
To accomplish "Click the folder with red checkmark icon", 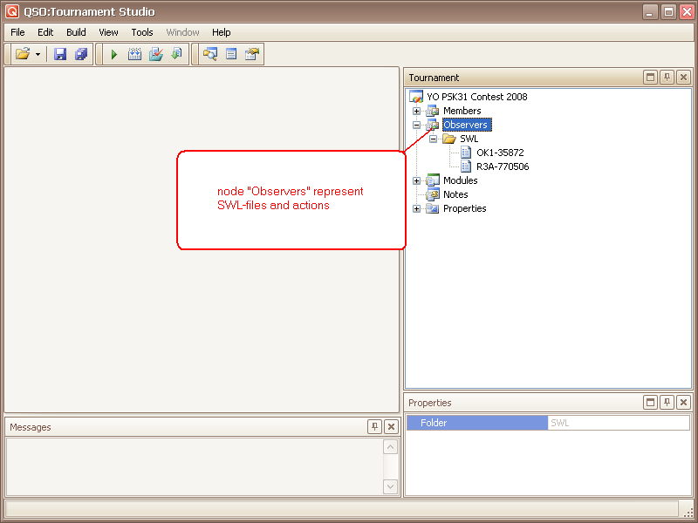I will click(155, 54).
